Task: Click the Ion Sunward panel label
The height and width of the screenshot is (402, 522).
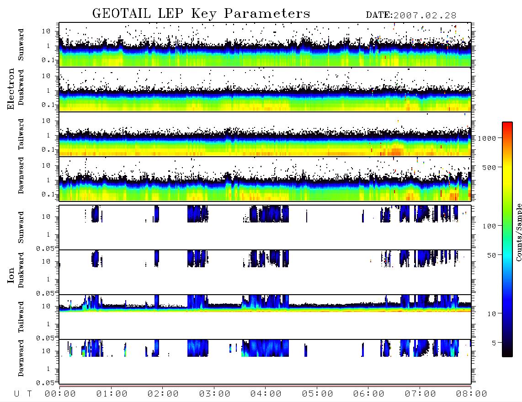Action: 21,227
